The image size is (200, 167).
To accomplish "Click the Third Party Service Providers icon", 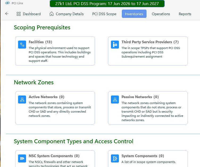I will 115,45.
